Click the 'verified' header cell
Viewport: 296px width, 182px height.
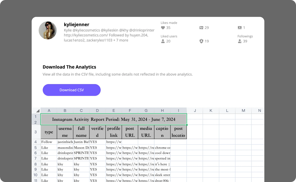pos(97,132)
